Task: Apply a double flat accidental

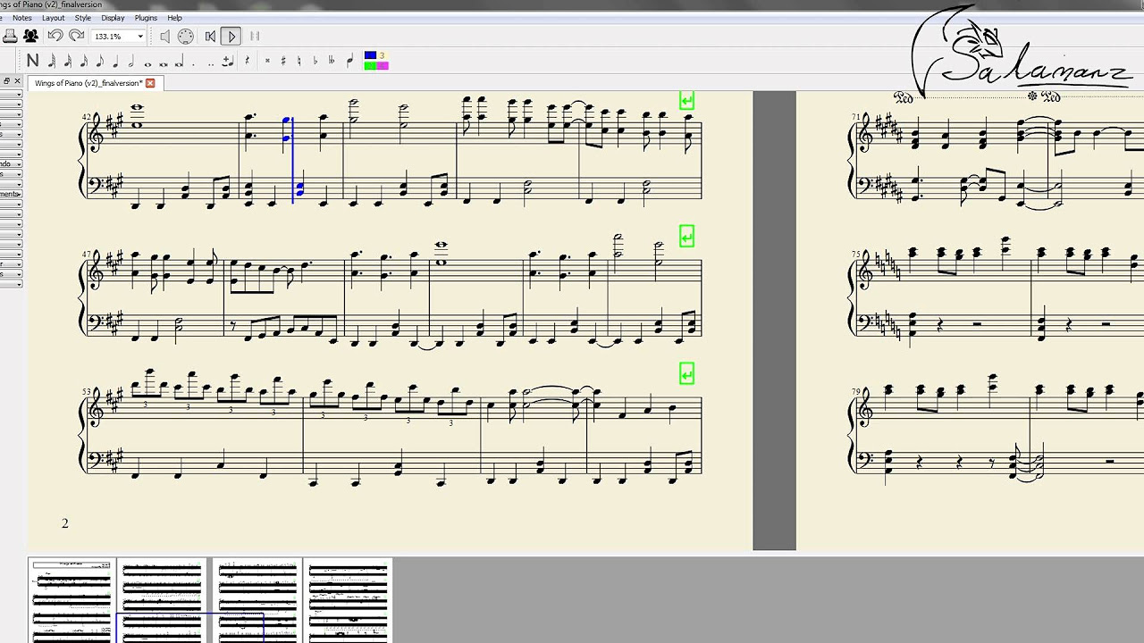Action: (332, 62)
